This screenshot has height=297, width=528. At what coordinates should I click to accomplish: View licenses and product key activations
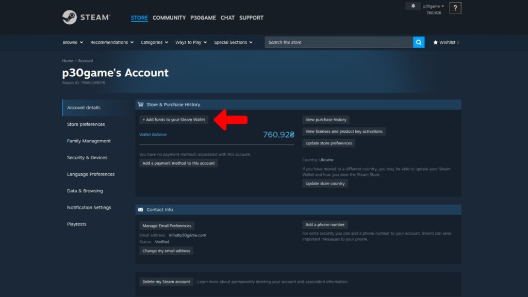click(x=344, y=131)
